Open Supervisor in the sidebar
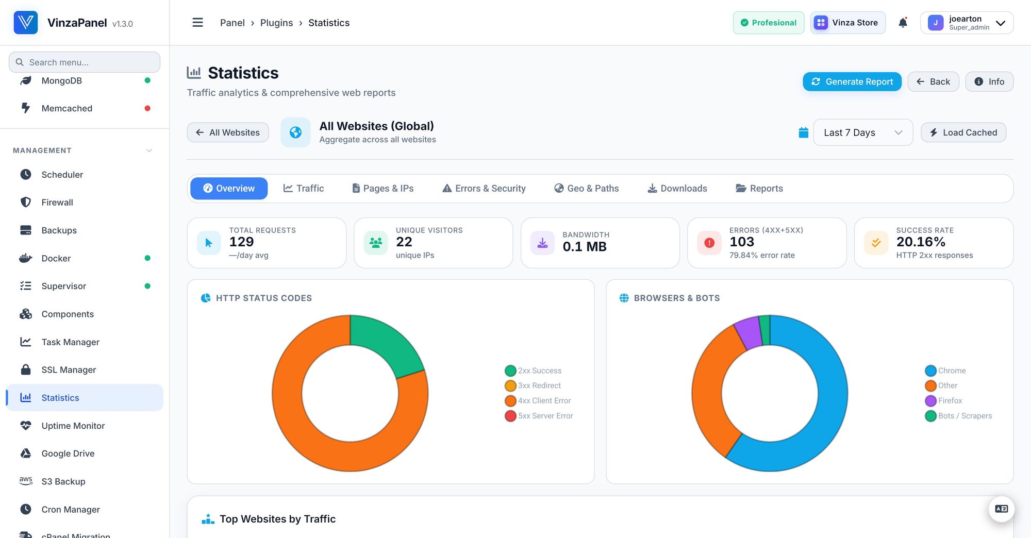 (85, 286)
